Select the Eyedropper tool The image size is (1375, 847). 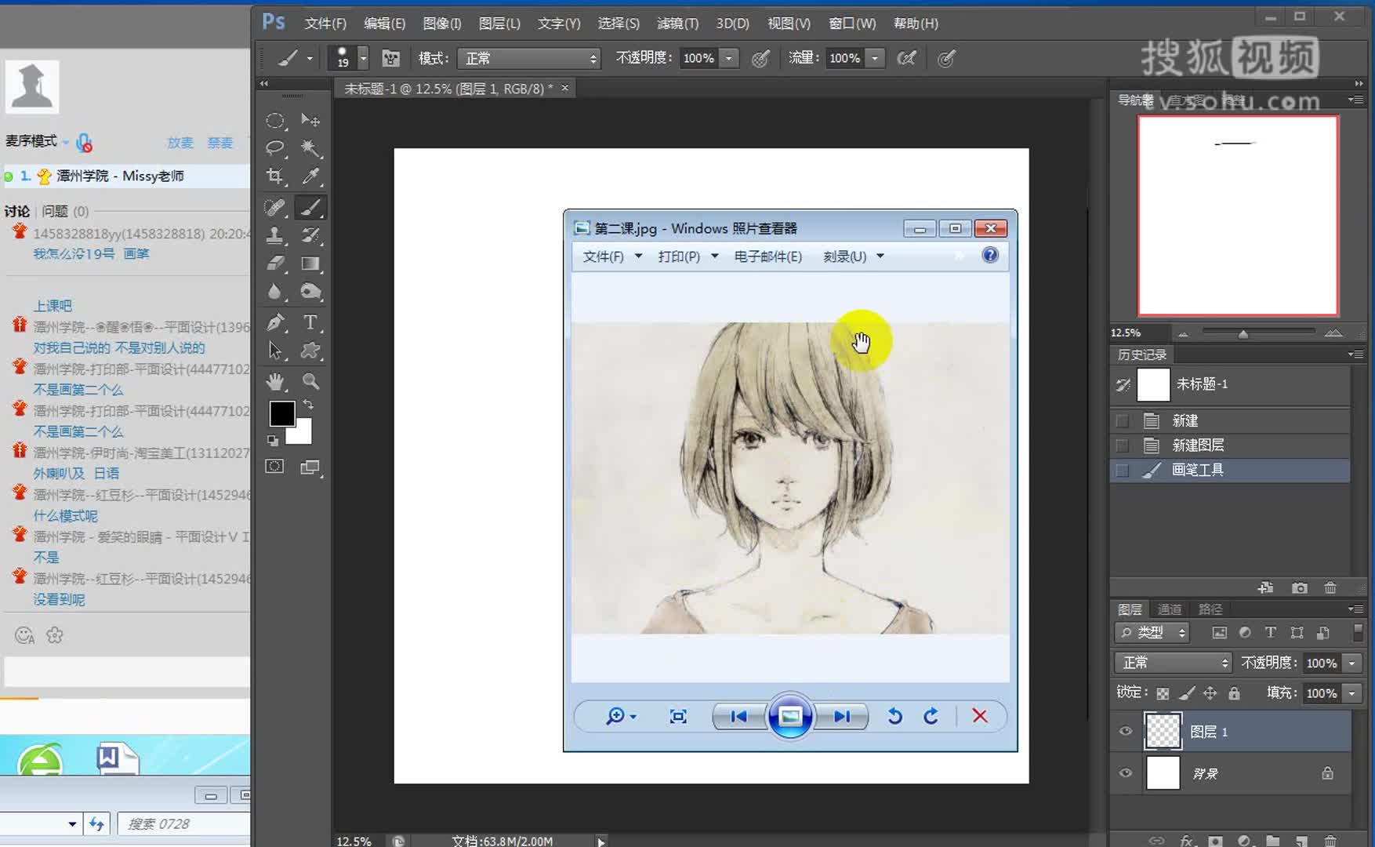click(x=310, y=176)
